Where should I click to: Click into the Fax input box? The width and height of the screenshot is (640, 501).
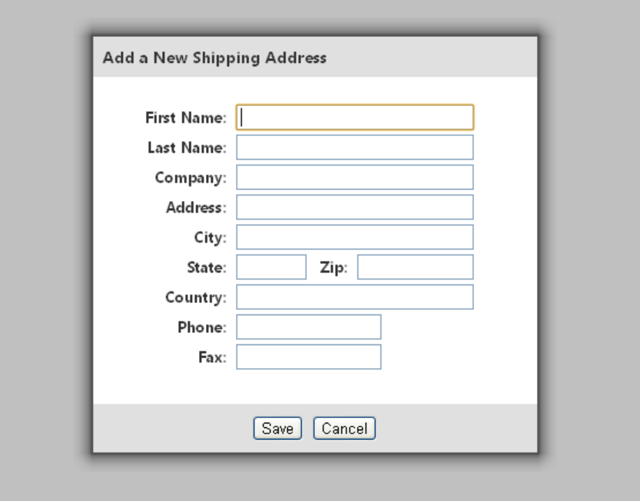[308, 357]
